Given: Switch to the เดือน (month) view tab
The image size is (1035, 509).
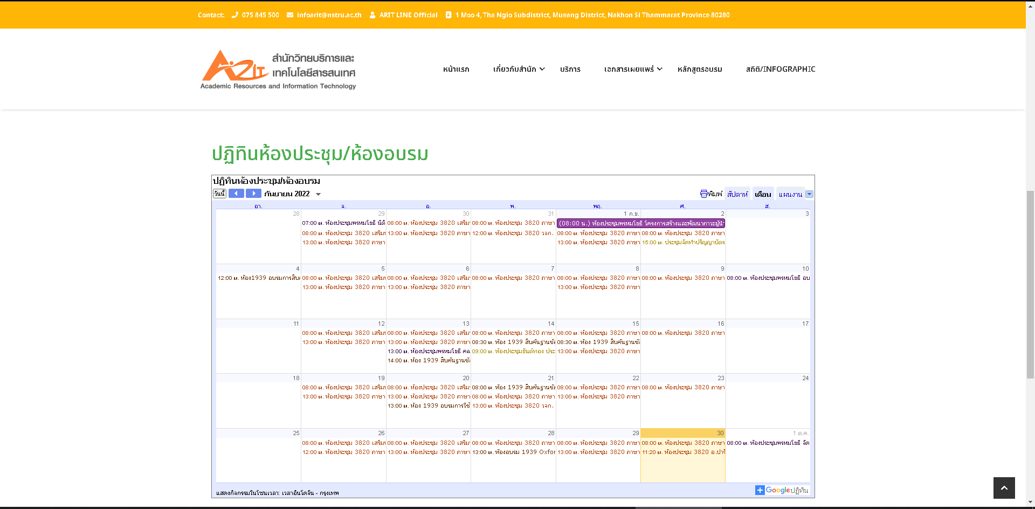Looking at the screenshot, I should pyautogui.click(x=763, y=194).
